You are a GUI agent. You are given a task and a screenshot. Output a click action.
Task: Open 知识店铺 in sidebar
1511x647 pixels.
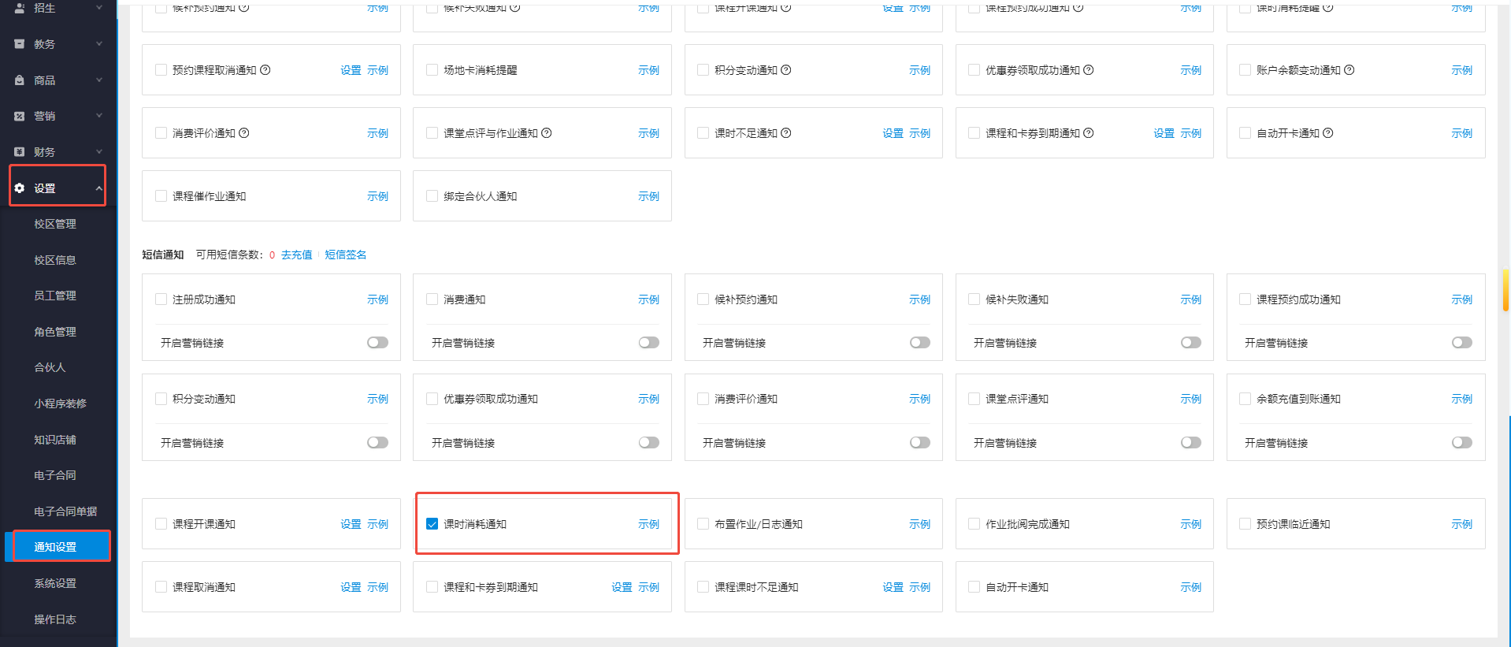[x=55, y=440]
